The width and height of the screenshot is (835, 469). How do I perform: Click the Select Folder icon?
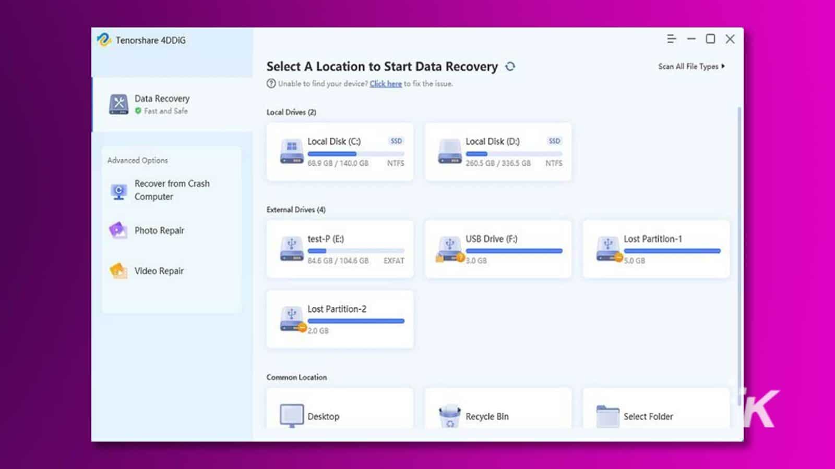tap(607, 416)
